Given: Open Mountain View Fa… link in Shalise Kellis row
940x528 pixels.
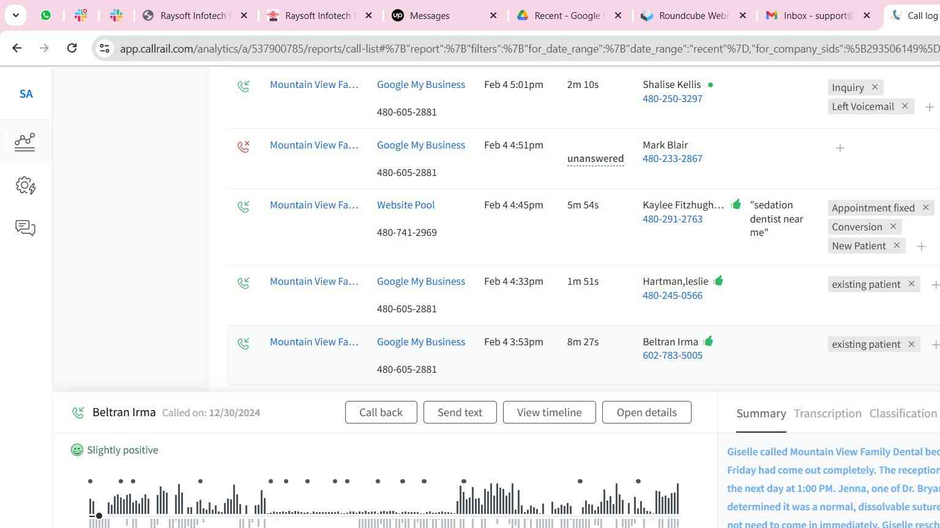Looking at the screenshot, I should coord(314,84).
